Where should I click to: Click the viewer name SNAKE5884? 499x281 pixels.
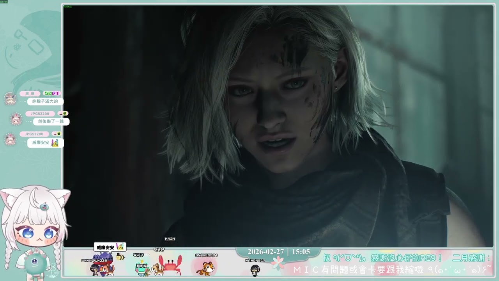pyautogui.click(x=206, y=255)
